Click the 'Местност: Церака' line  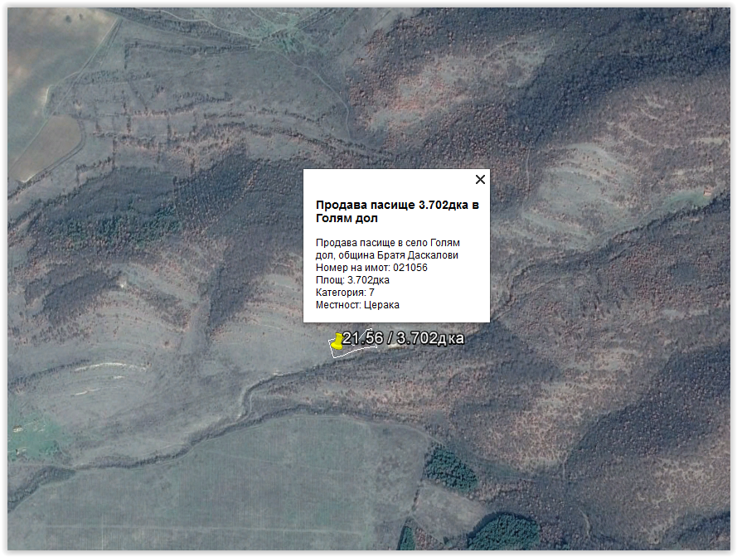[357, 305]
